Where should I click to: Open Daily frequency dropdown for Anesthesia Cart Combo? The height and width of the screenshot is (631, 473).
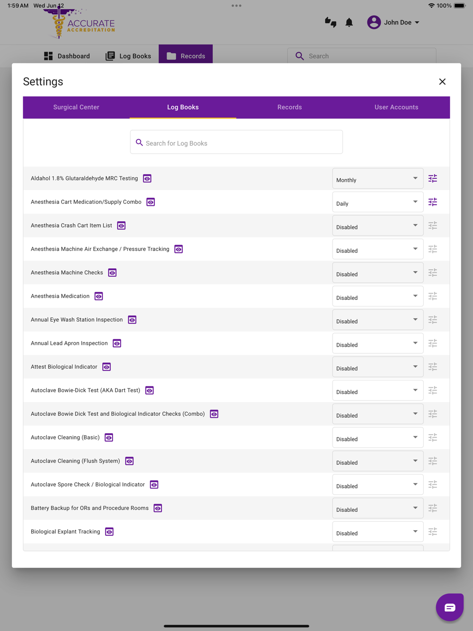(378, 202)
